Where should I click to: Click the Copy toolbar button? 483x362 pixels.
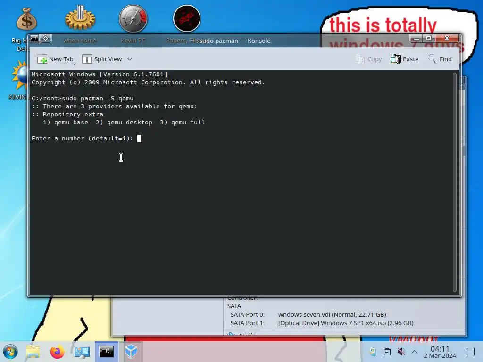[x=368, y=59]
